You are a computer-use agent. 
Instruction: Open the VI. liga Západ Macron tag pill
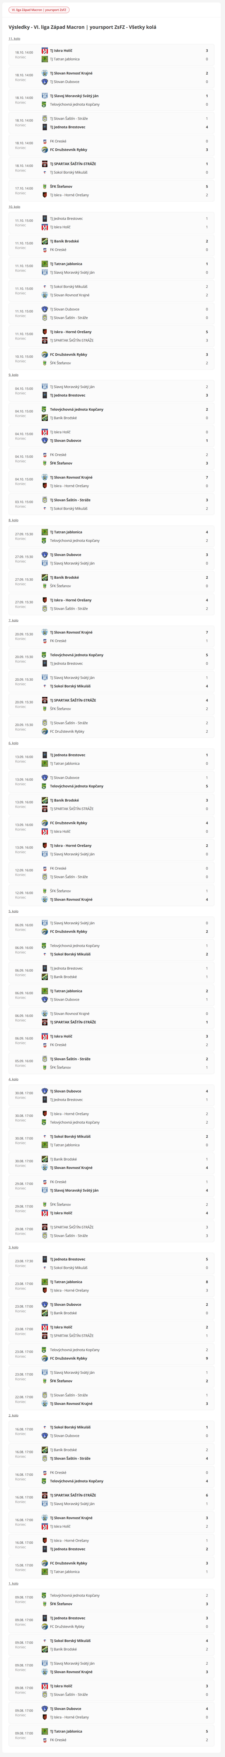[x=39, y=10]
